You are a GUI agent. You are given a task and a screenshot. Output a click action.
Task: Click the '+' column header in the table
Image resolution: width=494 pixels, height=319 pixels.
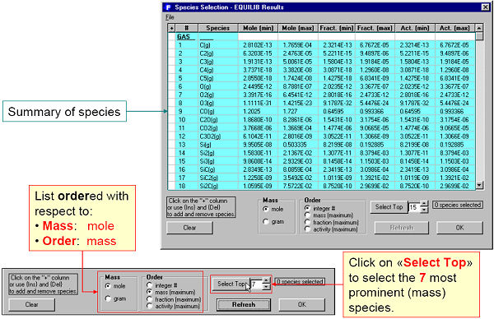point(171,28)
